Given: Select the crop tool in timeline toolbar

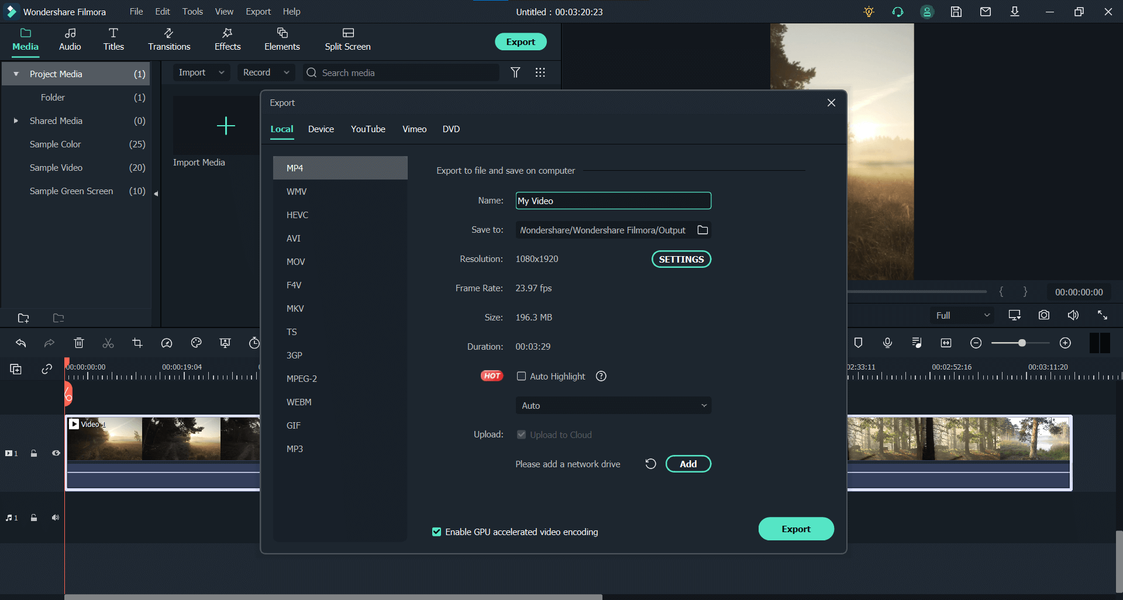Looking at the screenshot, I should pyautogui.click(x=137, y=343).
